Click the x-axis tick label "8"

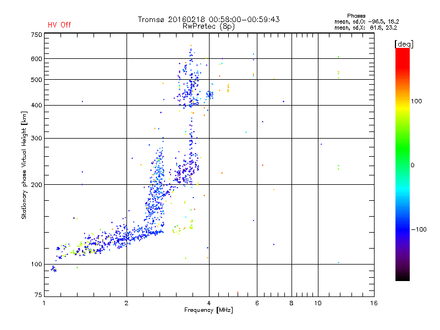(291, 303)
